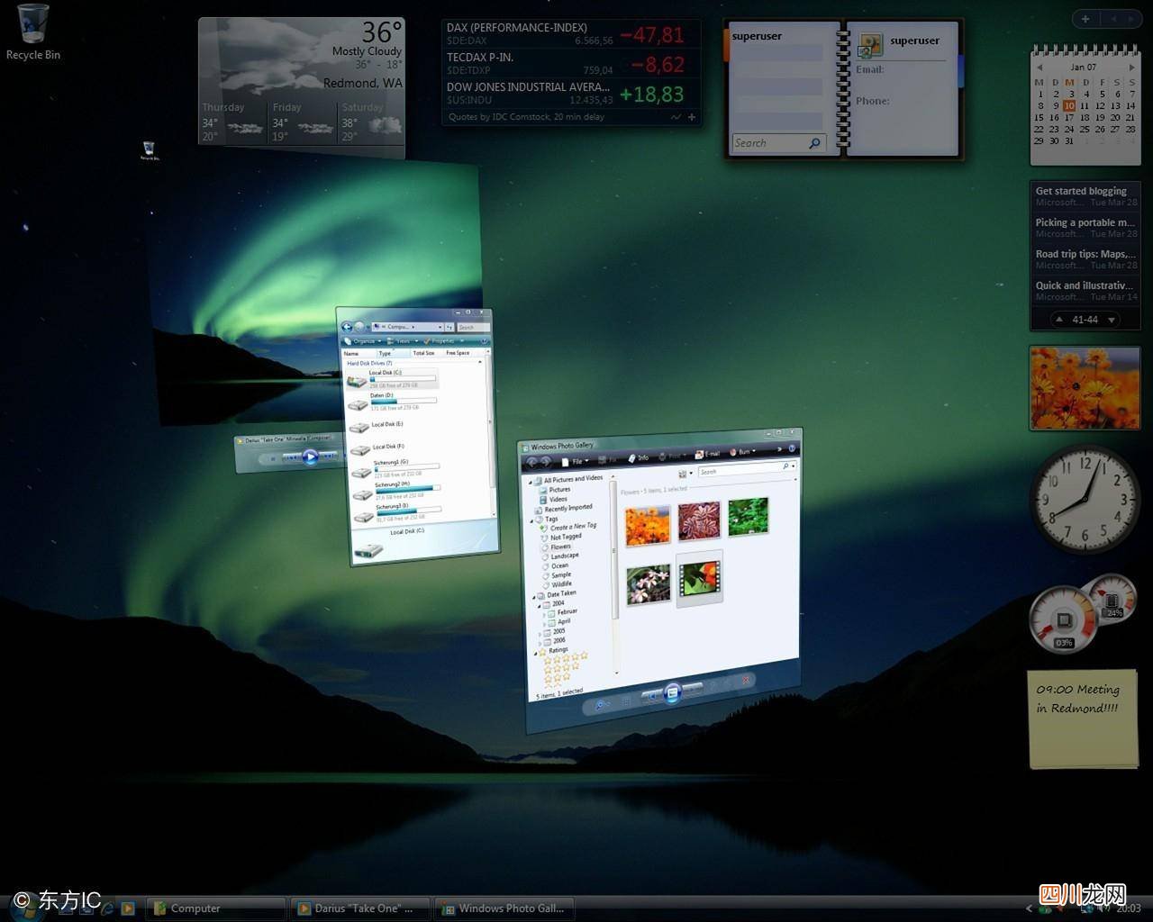
Task: Click Back arrow in Computer window
Action: [x=348, y=327]
